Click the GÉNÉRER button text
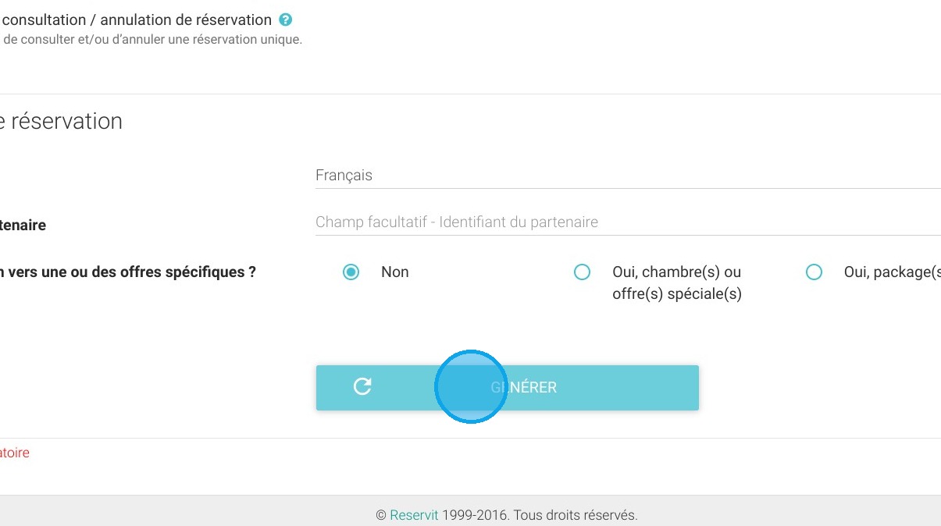The image size is (941, 526). 524,387
